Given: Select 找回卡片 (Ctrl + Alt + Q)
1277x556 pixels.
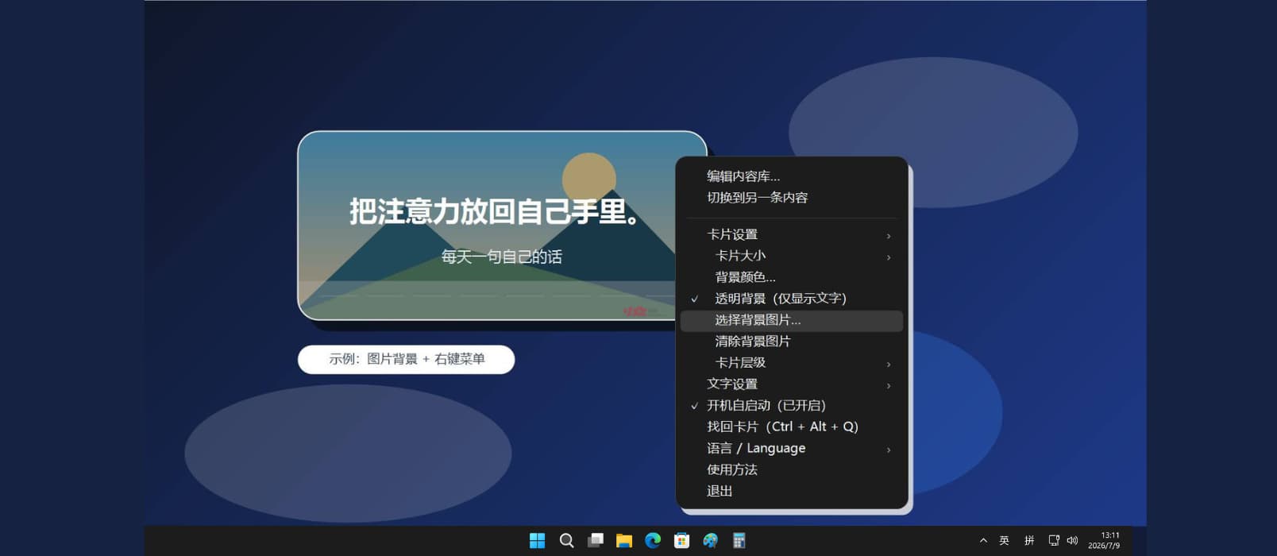Looking at the screenshot, I should [792, 427].
